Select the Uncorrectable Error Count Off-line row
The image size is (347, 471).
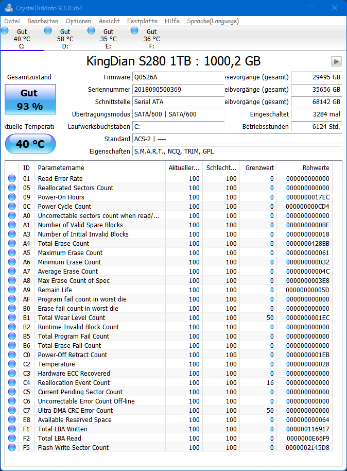click(x=169, y=401)
